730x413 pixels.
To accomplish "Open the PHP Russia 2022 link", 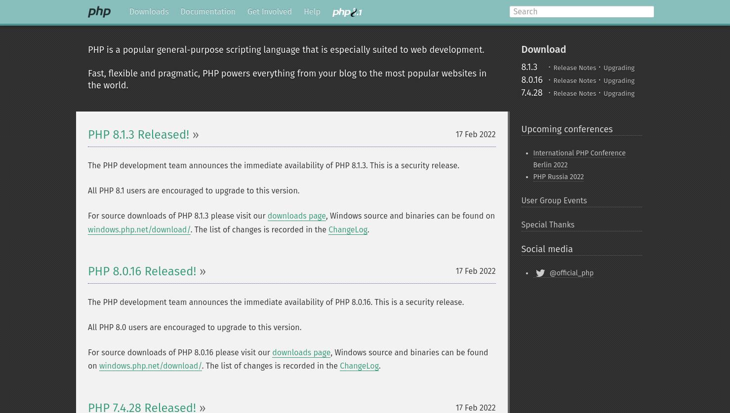I will pyautogui.click(x=558, y=177).
